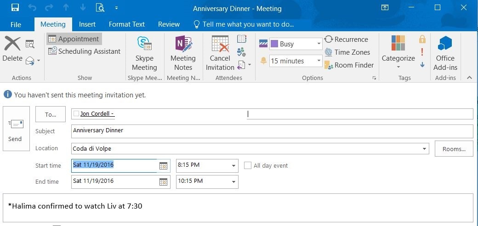Go to previous item arrow
This screenshot has height=226, width=478.
pyautogui.click(x=66, y=8)
